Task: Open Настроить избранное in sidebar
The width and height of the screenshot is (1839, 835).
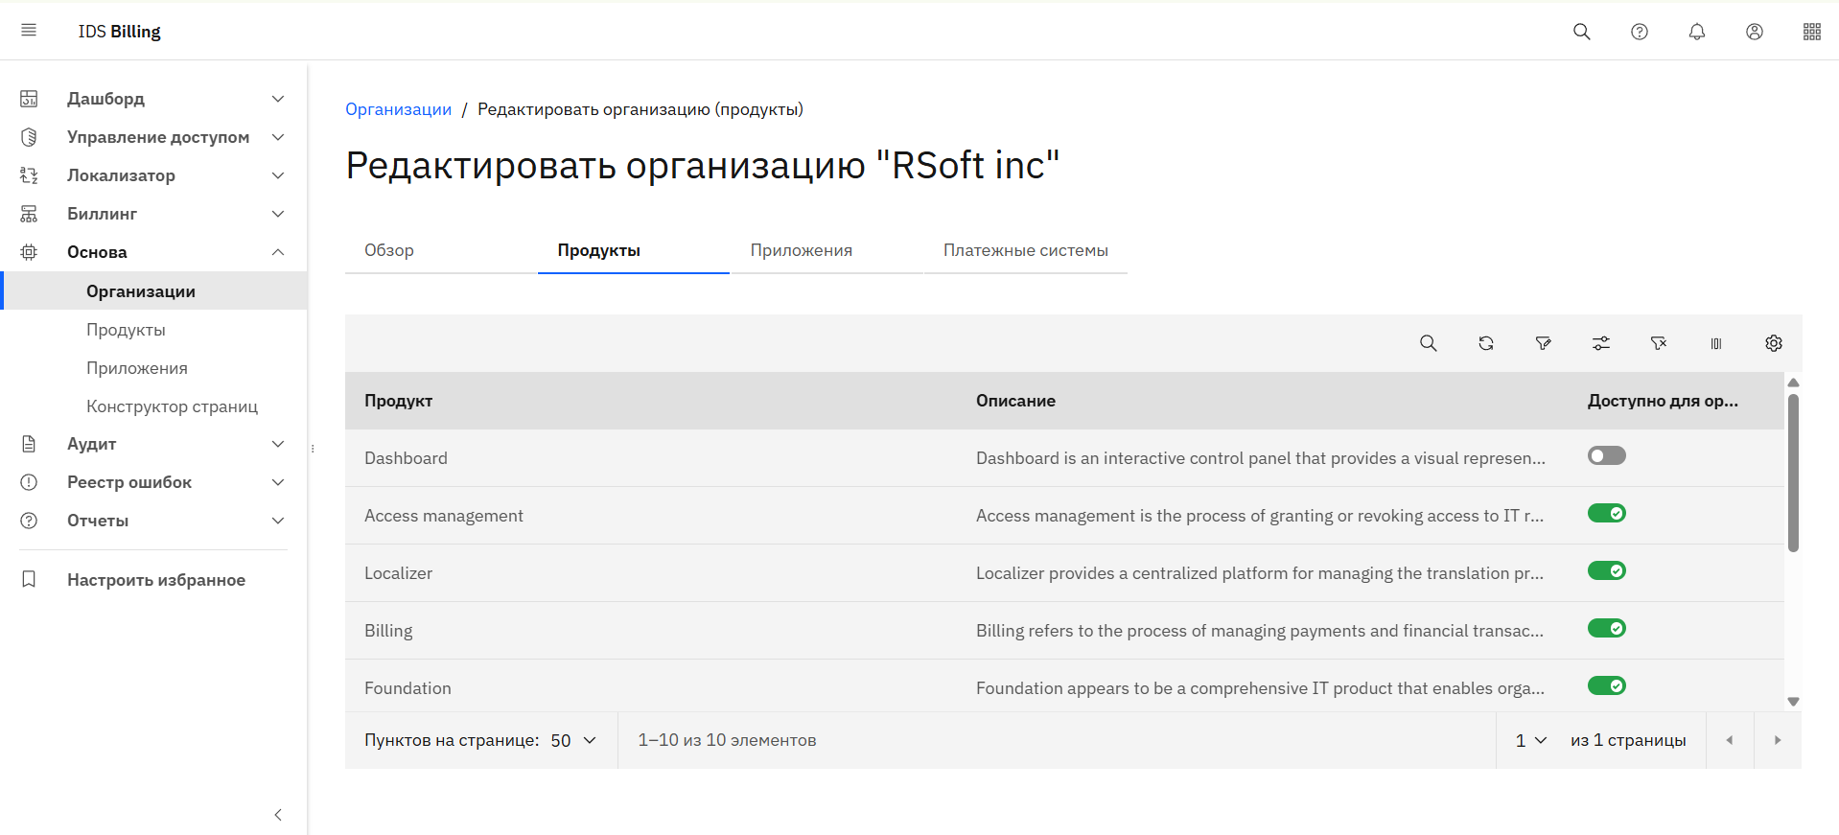Action: [x=155, y=580]
